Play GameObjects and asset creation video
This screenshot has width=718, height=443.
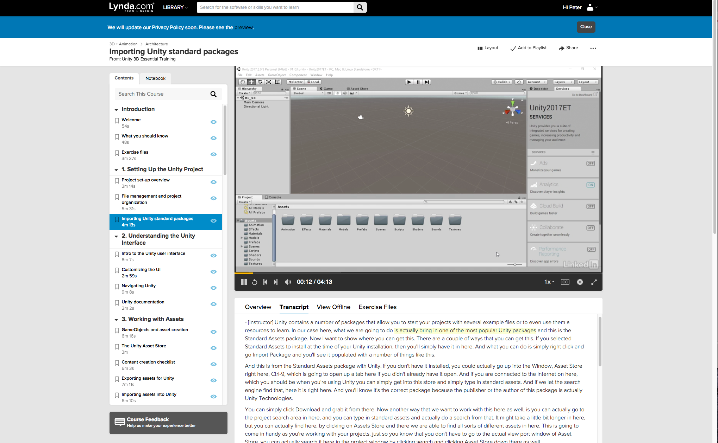[x=155, y=330]
